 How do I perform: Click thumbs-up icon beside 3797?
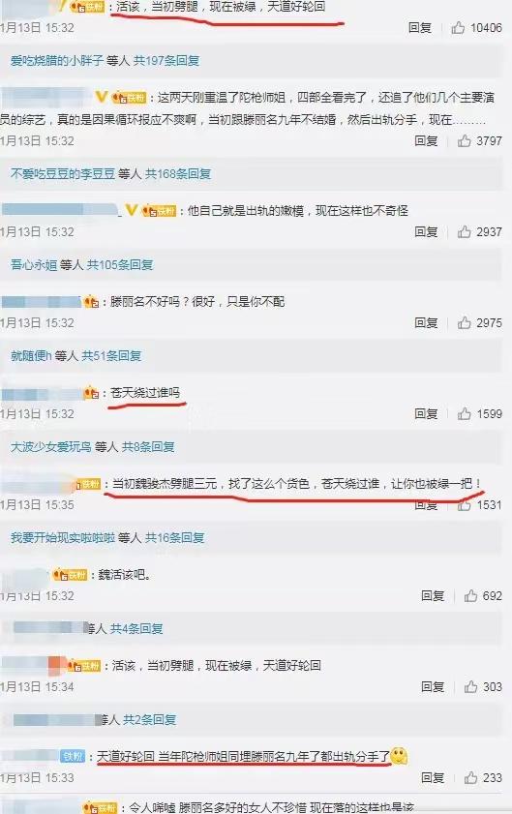pos(465,140)
